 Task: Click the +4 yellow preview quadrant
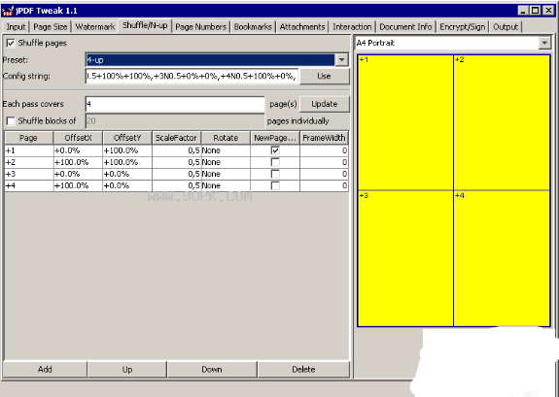[502, 258]
